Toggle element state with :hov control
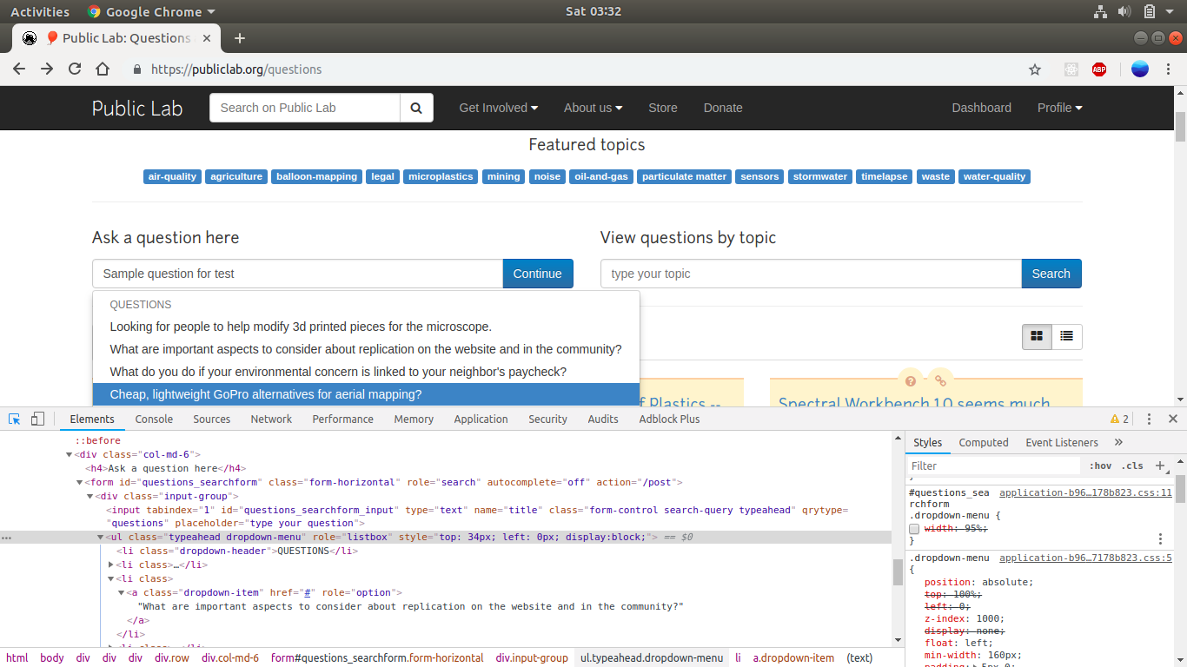Screen dimensions: 1187x667 point(1099,466)
